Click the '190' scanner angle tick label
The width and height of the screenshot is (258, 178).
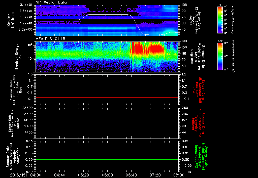tap(184, 41)
